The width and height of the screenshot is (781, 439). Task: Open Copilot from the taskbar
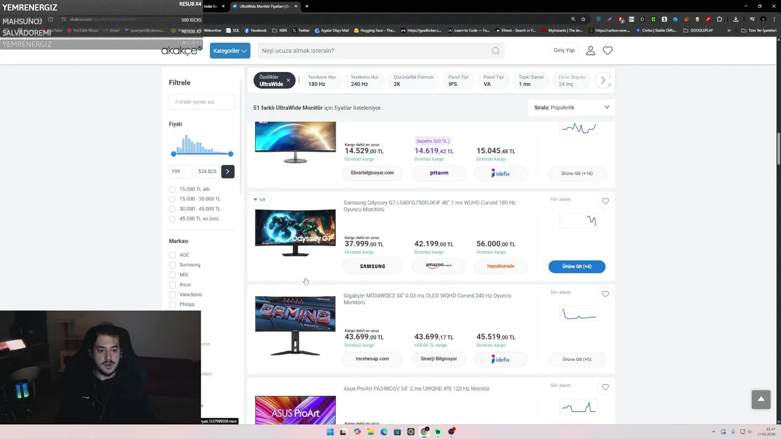pyautogui.click(x=357, y=432)
